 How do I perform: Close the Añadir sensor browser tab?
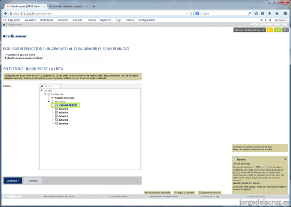(44, 6)
